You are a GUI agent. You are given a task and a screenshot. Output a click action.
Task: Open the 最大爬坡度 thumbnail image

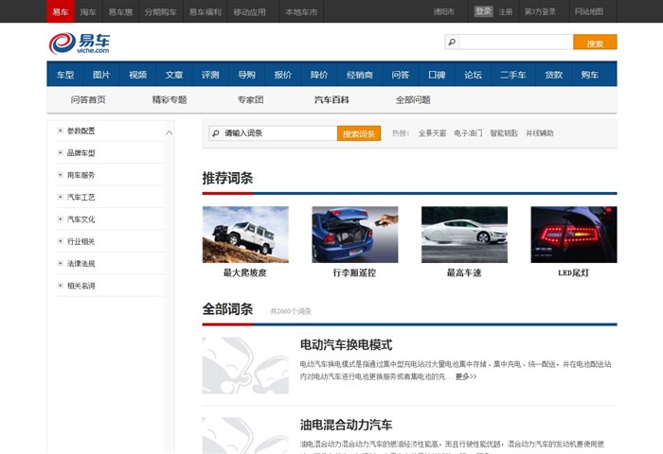(245, 235)
